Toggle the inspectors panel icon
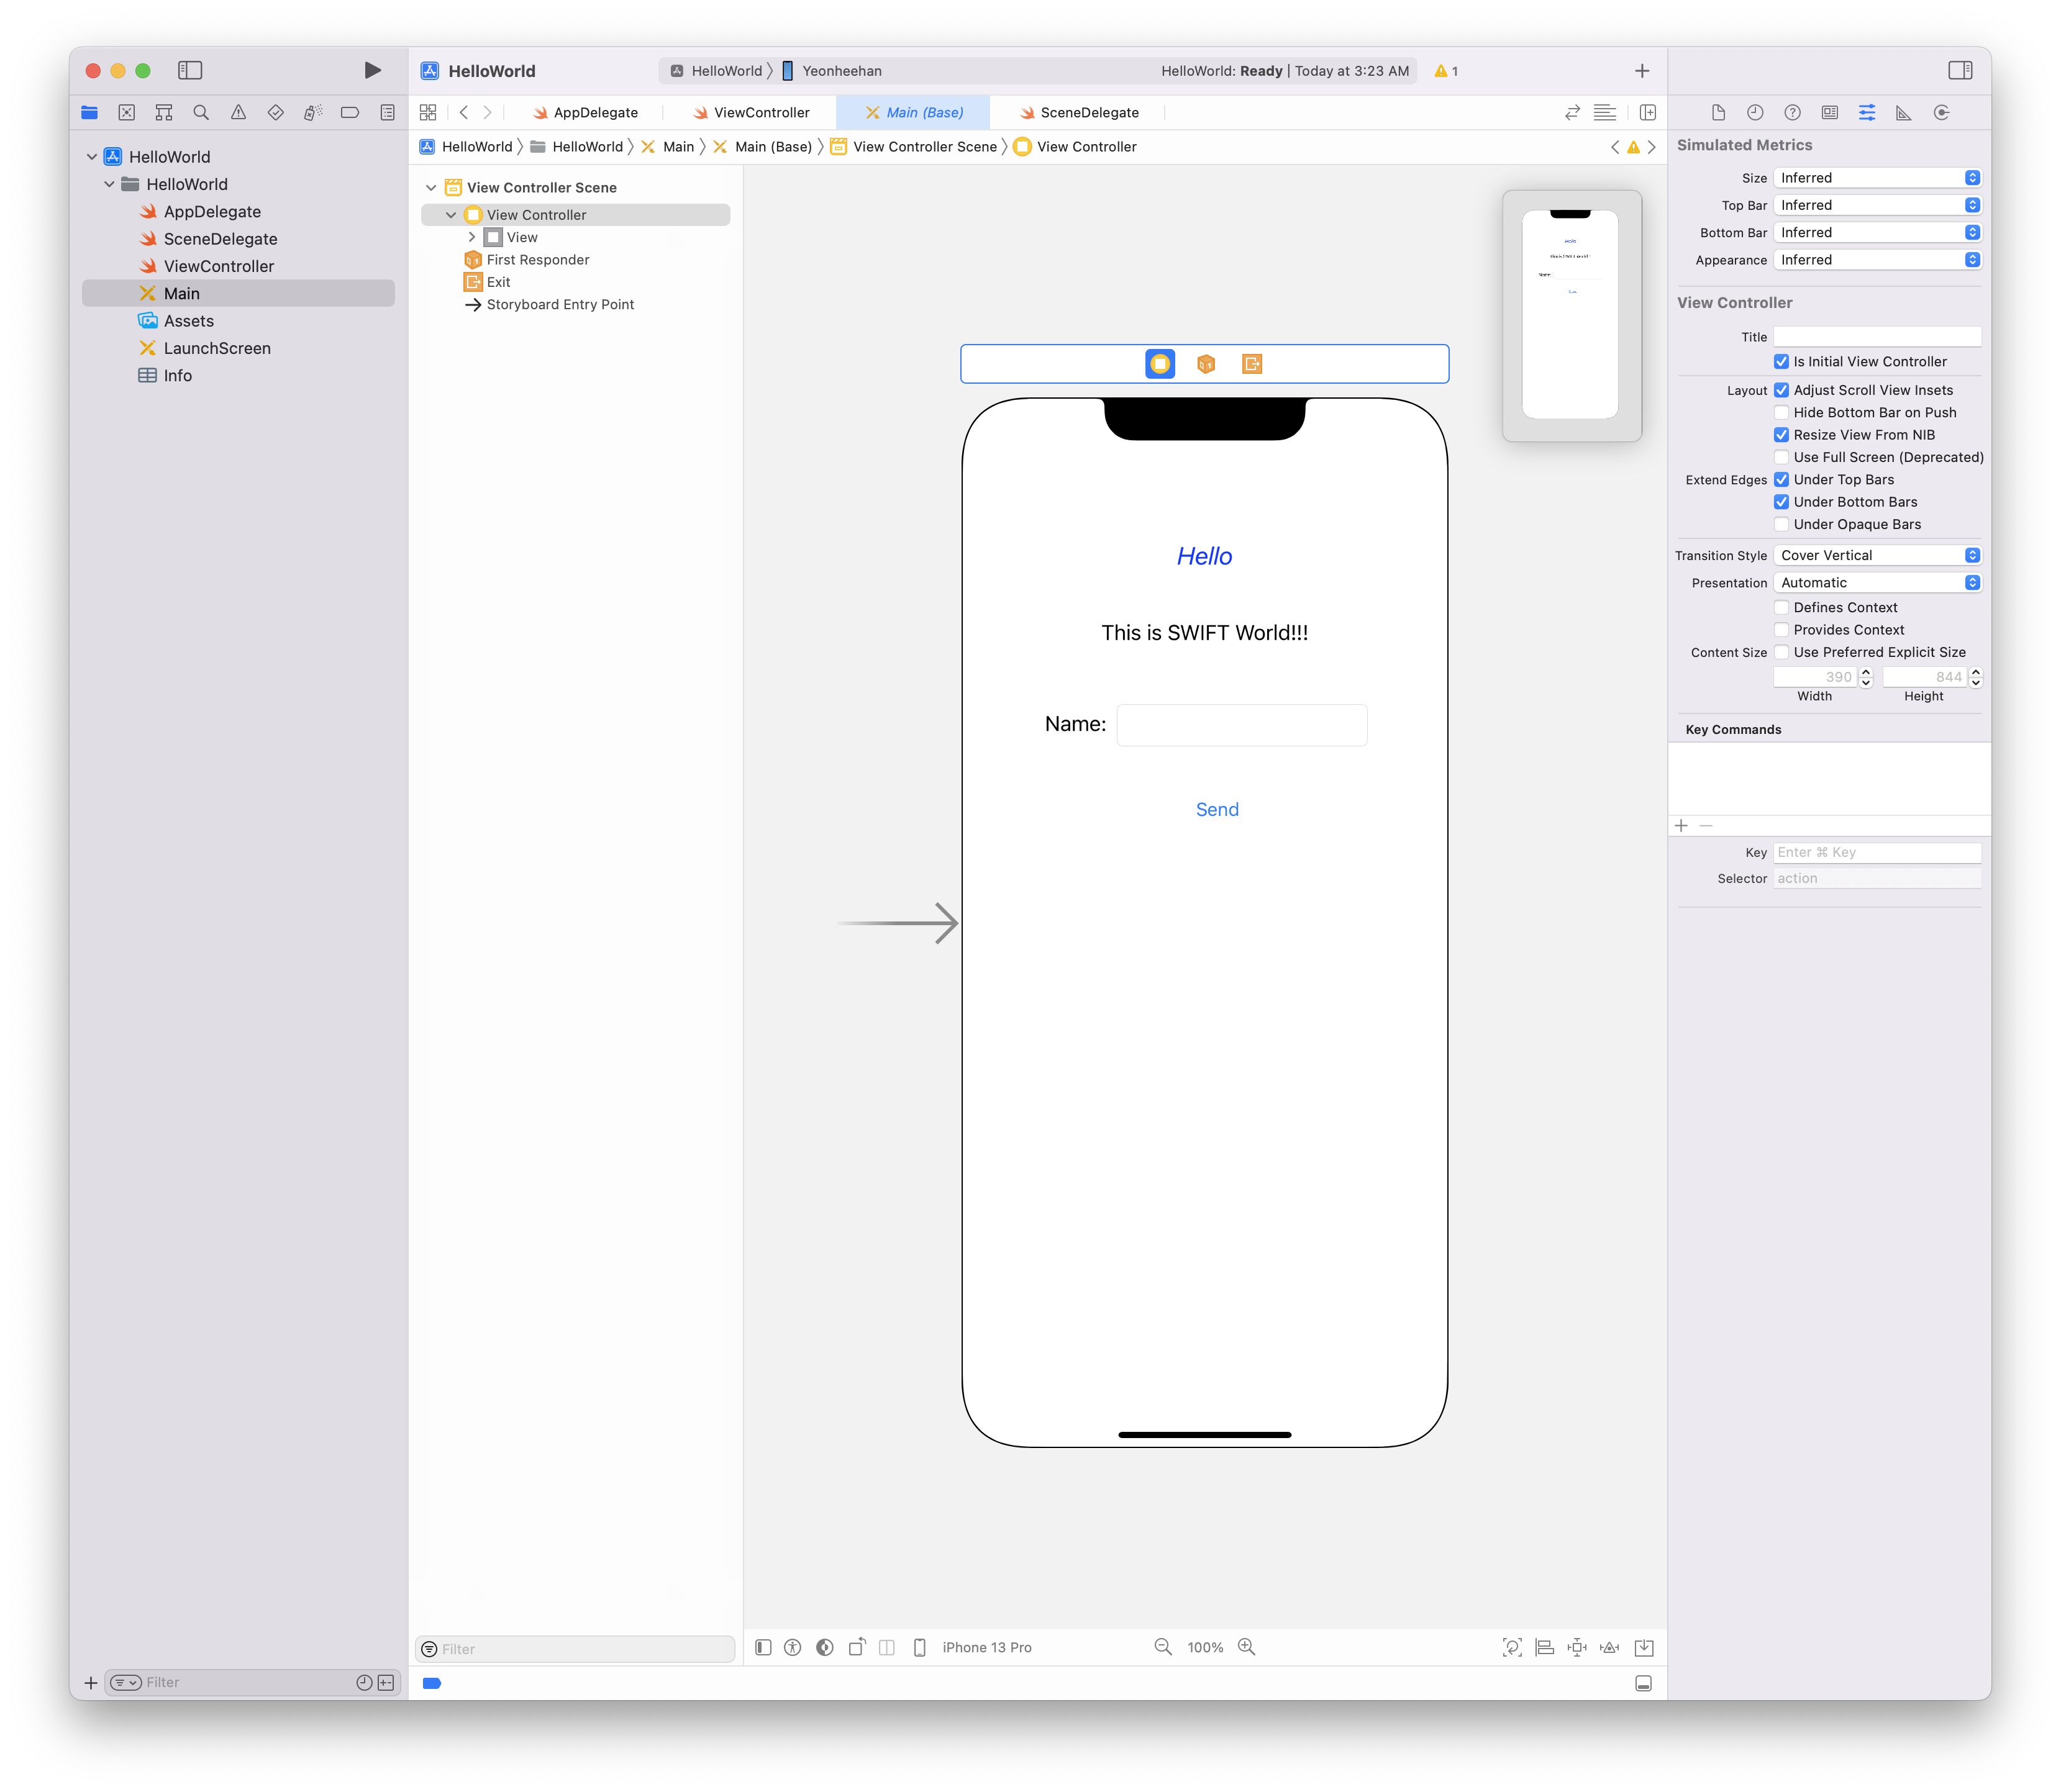Viewport: 2061px width, 1792px height. point(1960,70)
